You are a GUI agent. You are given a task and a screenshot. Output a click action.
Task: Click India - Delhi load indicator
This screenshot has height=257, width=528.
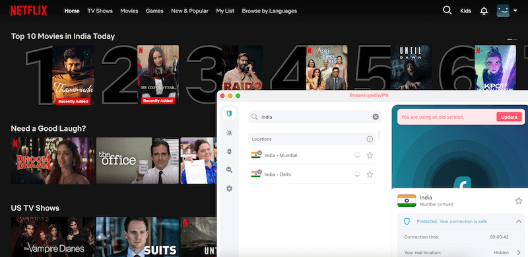(x=357, y=174)
